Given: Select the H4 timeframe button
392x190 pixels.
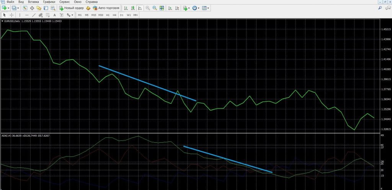Looking at the screenshot, I should pyautogui.click(x=114, y=15).
